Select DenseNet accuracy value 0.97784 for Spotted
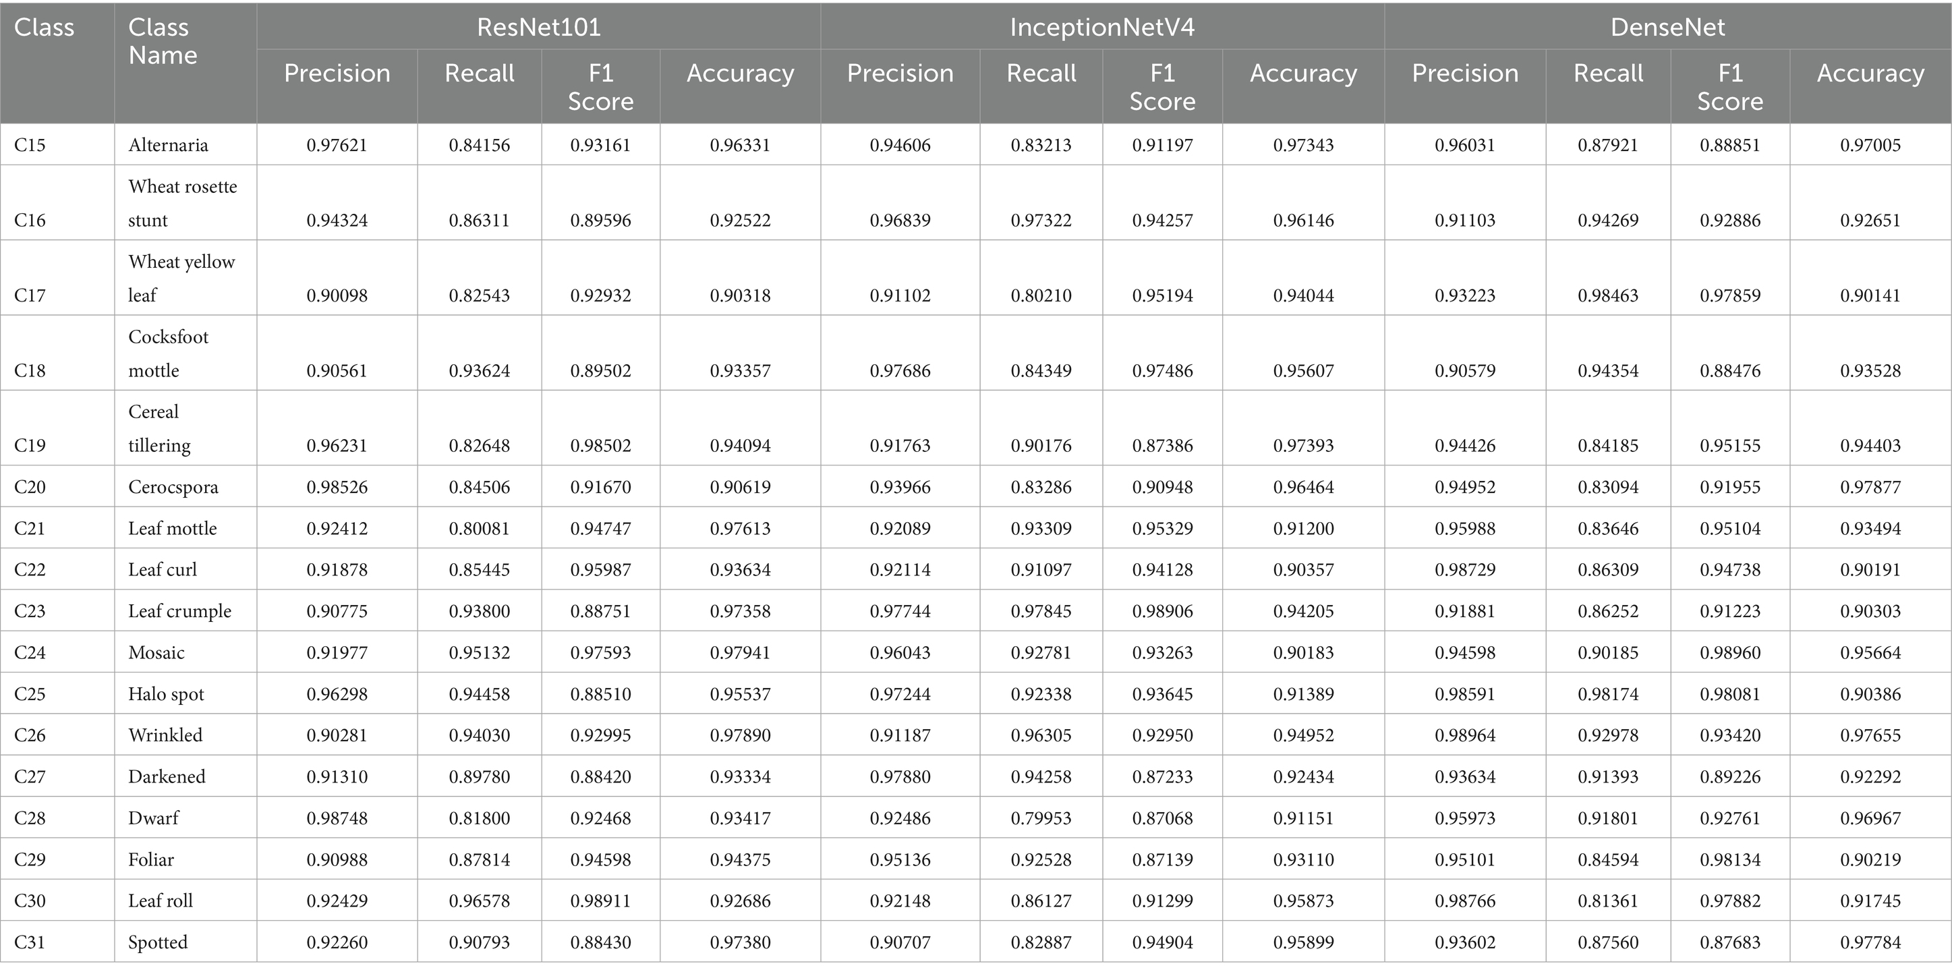The height and width of the screenshot is (974, 1952). tap(1870, 942)
